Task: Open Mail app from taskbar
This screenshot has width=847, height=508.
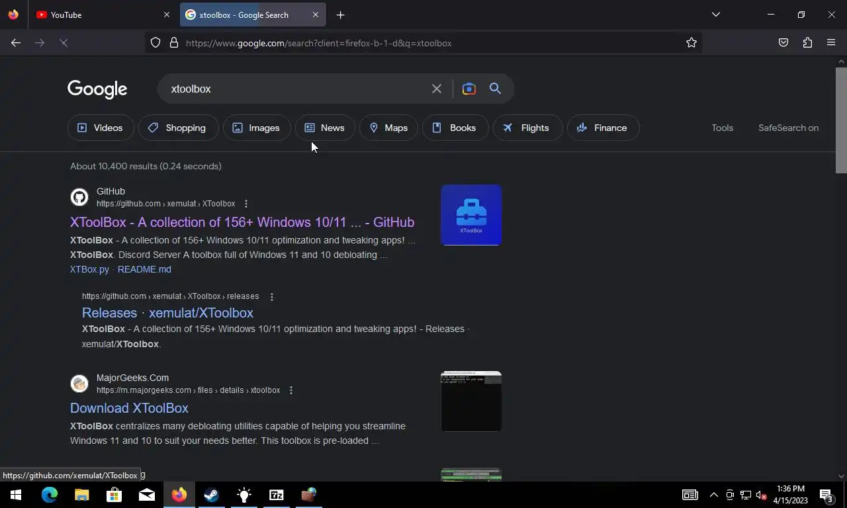Action: [146, 495]
